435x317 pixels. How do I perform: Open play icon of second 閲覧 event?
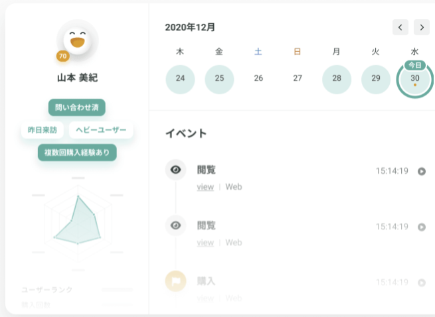pos(422,227)
